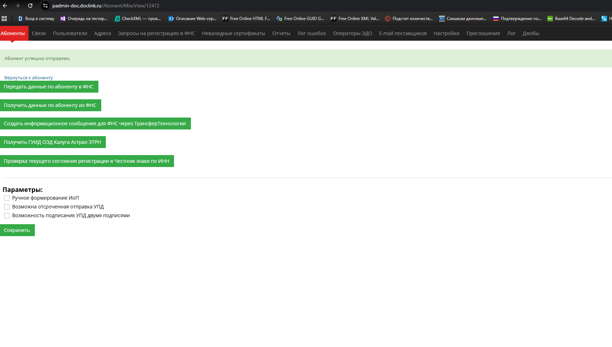This screenshot has width=612, height=347.
Task: Go back using the browser back arrow
Action: click(5, 6)
